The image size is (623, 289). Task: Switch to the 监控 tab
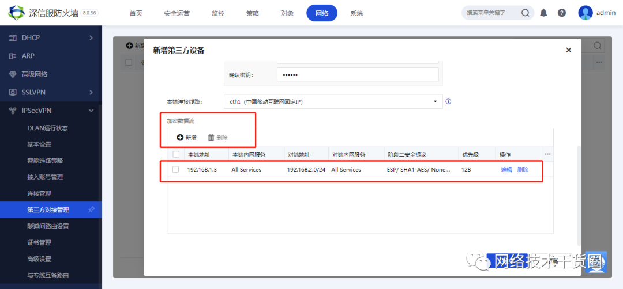pos(218,13)
